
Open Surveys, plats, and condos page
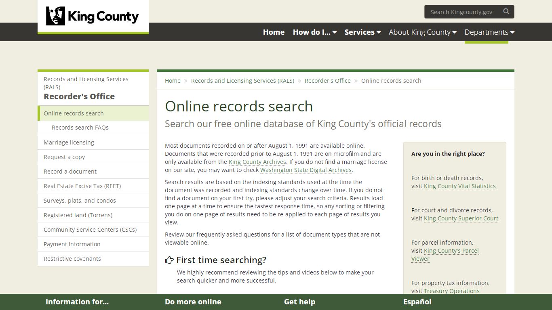pyautogui.click(x=93, y=201)
